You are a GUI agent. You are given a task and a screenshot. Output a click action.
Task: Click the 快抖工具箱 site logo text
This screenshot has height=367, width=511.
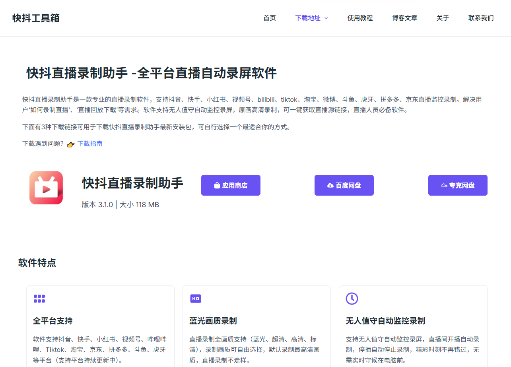36,18
